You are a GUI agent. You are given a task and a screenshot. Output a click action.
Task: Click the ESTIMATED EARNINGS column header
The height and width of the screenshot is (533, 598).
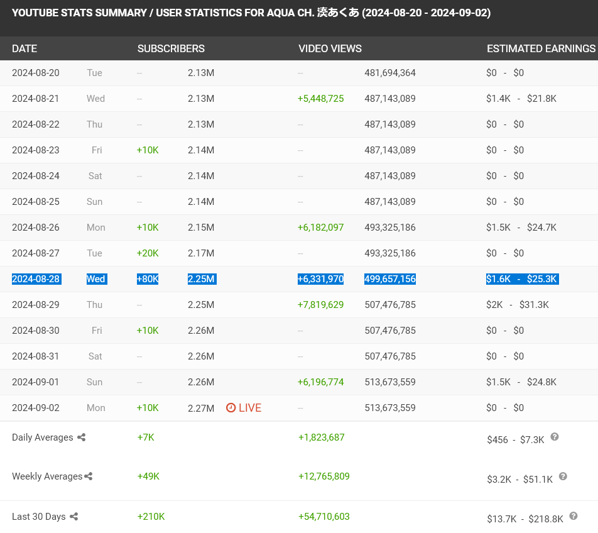coord(541,48)
